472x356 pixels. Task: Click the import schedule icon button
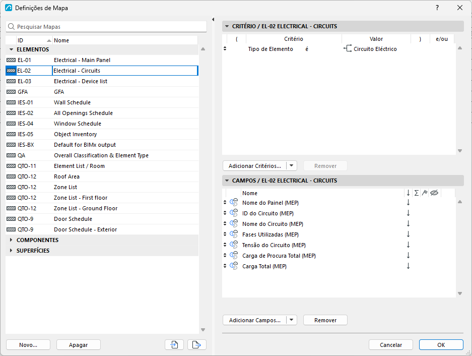174,344
